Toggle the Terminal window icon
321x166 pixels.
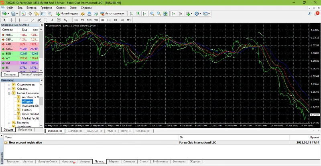point(43,14)
